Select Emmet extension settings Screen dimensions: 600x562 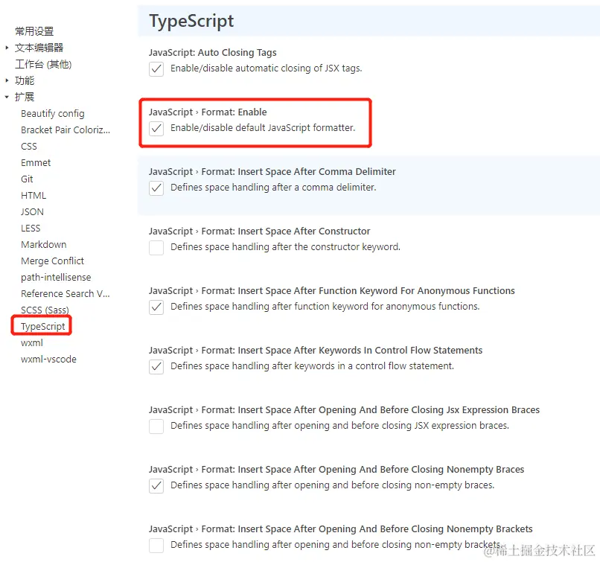point(36,162)
